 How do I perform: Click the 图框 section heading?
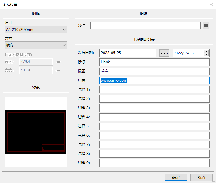tap(36, 14)
